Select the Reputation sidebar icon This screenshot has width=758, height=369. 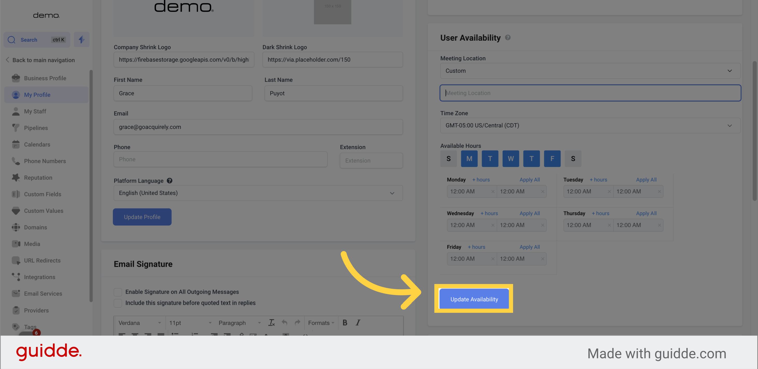(x=16, y=178)
